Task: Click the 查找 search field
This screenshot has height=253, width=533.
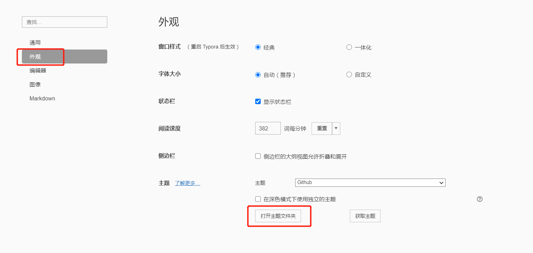Action: tap(65, 22)
